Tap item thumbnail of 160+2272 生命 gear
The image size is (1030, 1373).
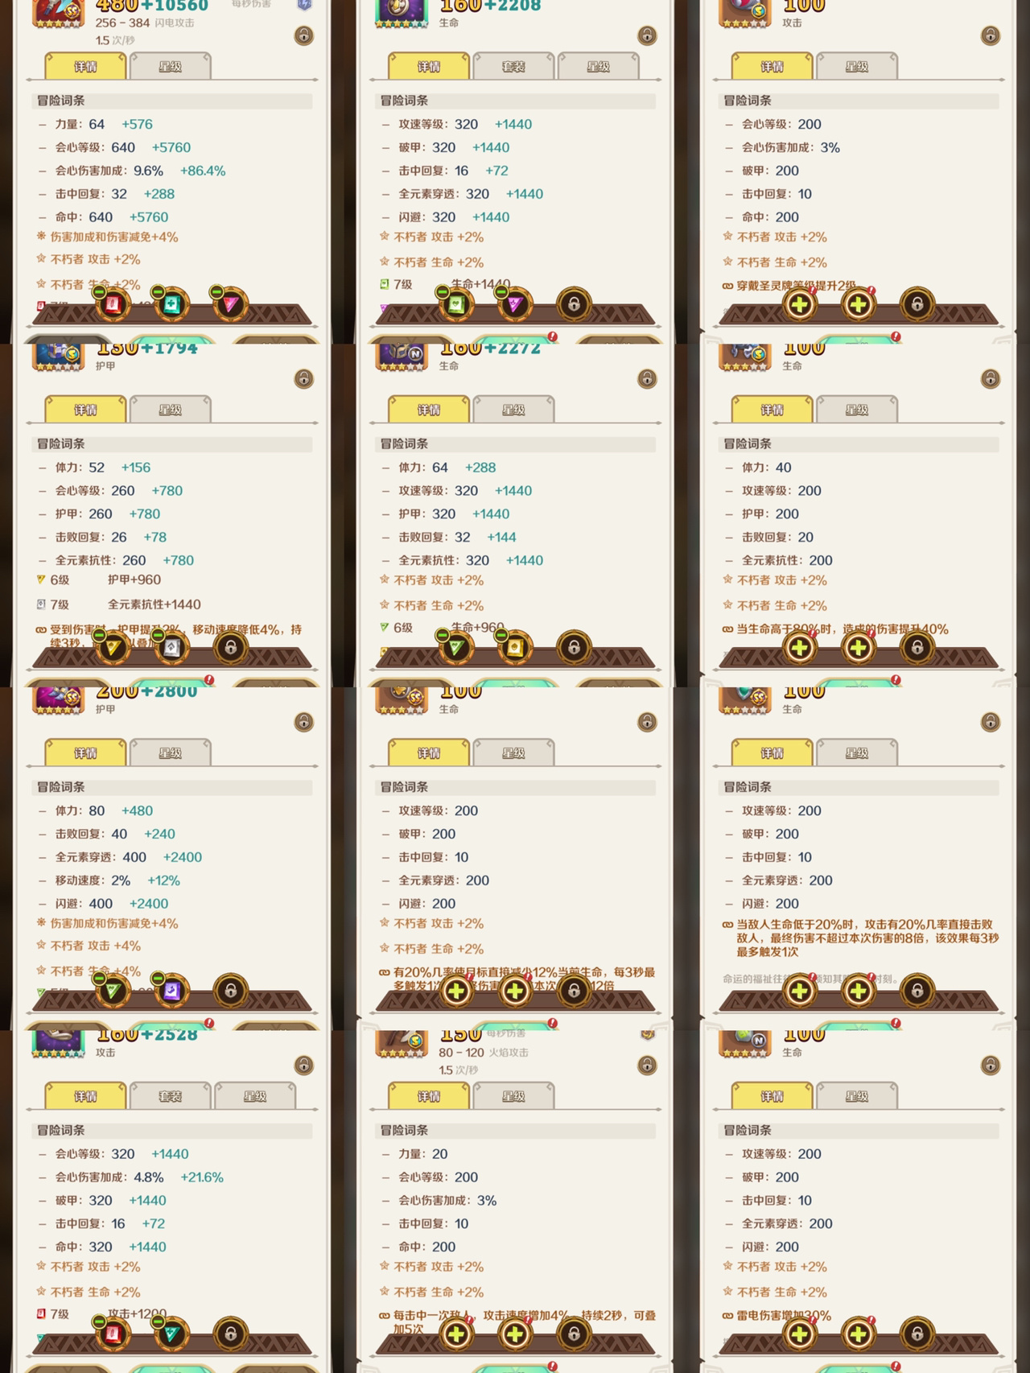coord(402,357)
